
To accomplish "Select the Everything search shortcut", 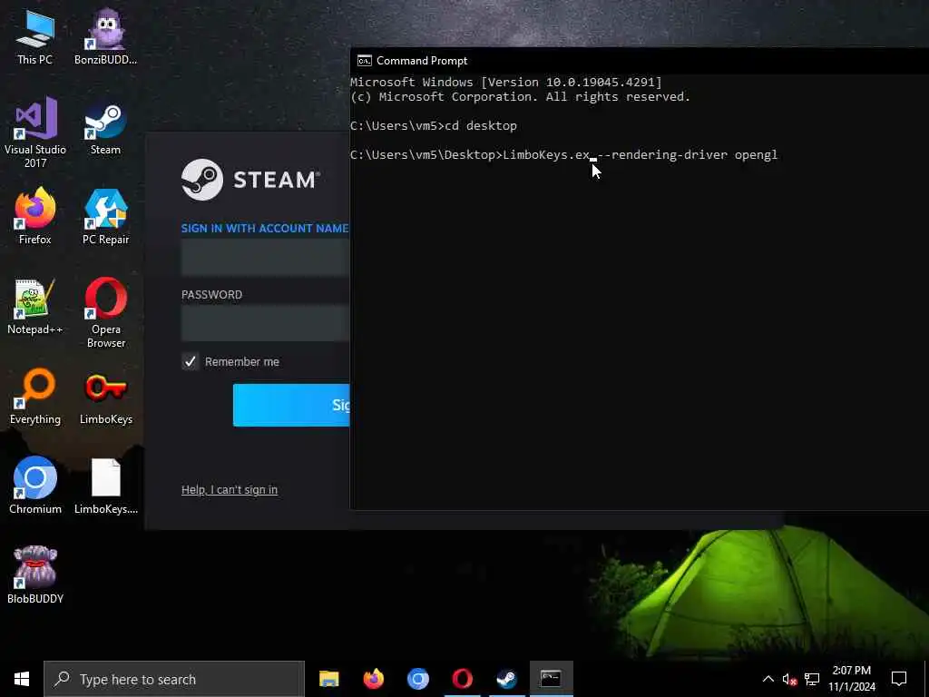I will 35,396.
